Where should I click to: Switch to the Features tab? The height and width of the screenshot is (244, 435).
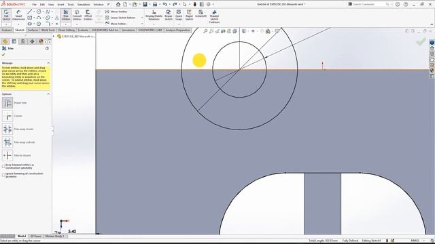[x=7, y=30]
